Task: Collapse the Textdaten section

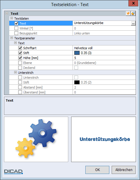Action: pos(12,18)
